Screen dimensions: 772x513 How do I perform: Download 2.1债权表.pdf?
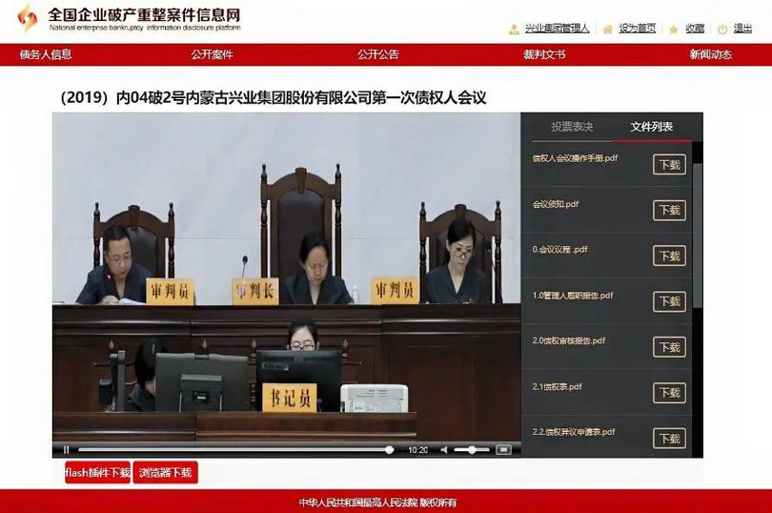669,393
